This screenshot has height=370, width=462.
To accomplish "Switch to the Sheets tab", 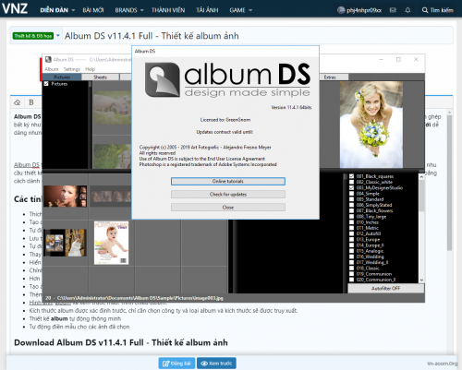I will [x=101, y=78].
